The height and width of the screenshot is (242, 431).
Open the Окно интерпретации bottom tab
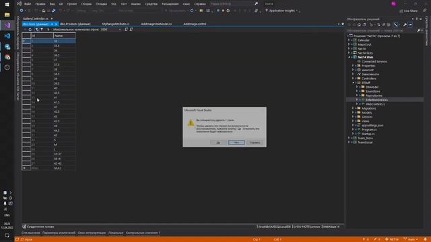tap(92, 233)
